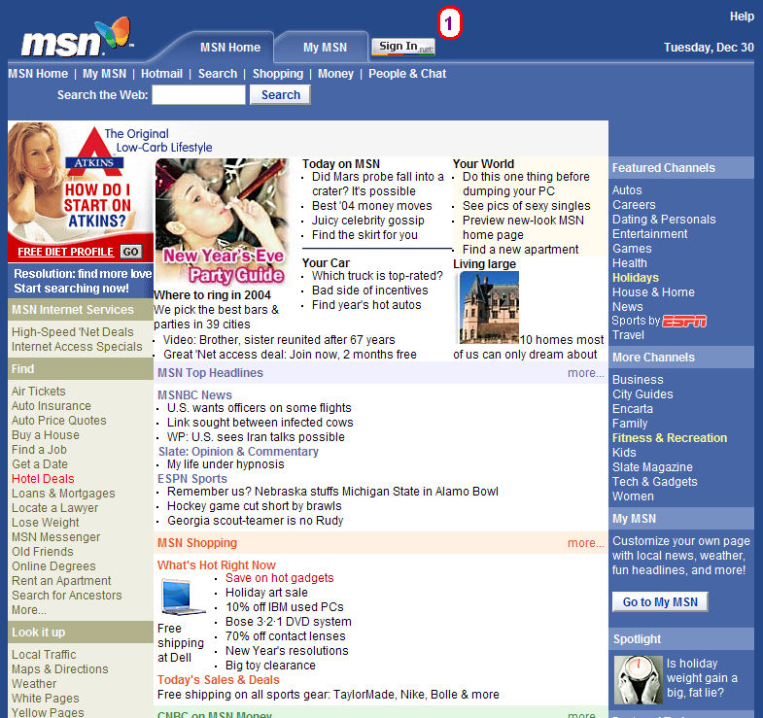Open 'Find a new apartment' link

point(520,250)
